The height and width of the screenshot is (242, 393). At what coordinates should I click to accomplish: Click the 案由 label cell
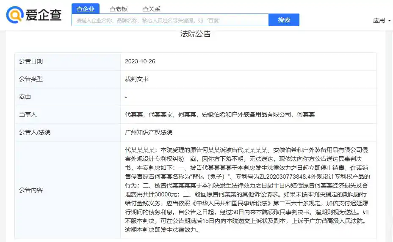coord(68,97)
